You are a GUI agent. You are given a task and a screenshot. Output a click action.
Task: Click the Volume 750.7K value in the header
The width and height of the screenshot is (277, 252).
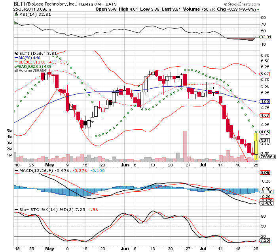click(x=199, y=9)
